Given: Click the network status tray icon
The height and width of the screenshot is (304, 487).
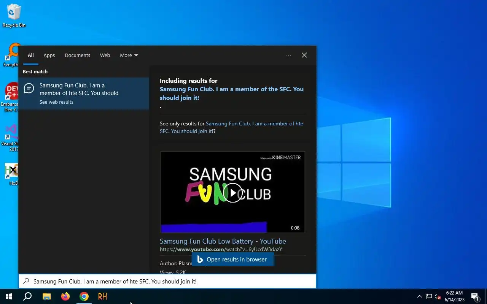Looking at the screenshot, I should point(429,296).
